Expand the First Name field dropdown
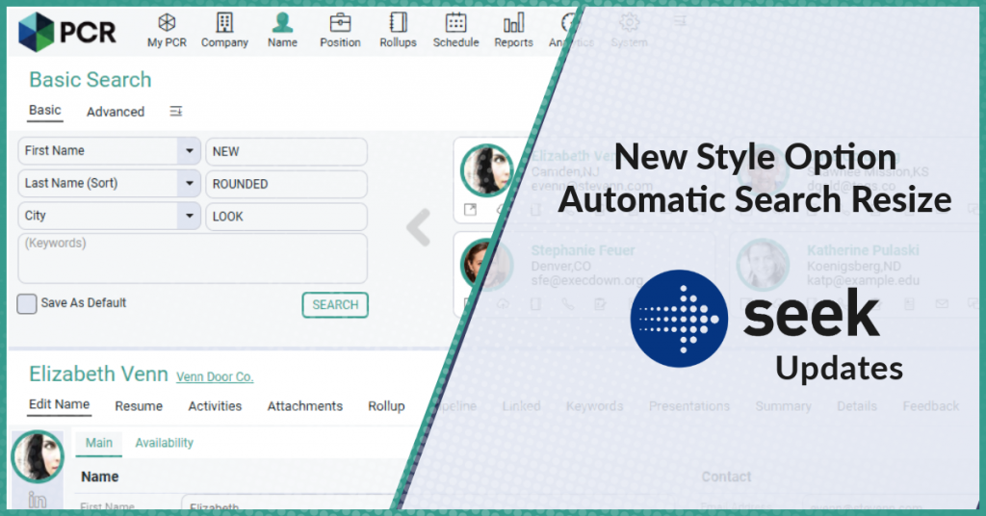The image size is (986, 516). pyautogui.click(x=190, y=151)
